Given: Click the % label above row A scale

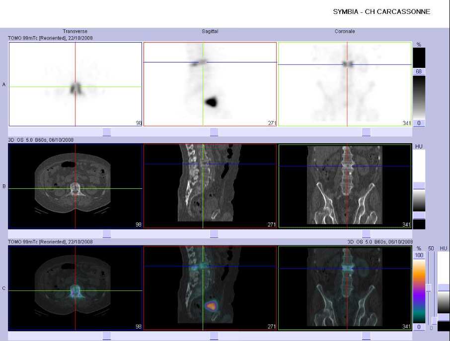Looking at the screenshot, I should click(x=419, y=45).
